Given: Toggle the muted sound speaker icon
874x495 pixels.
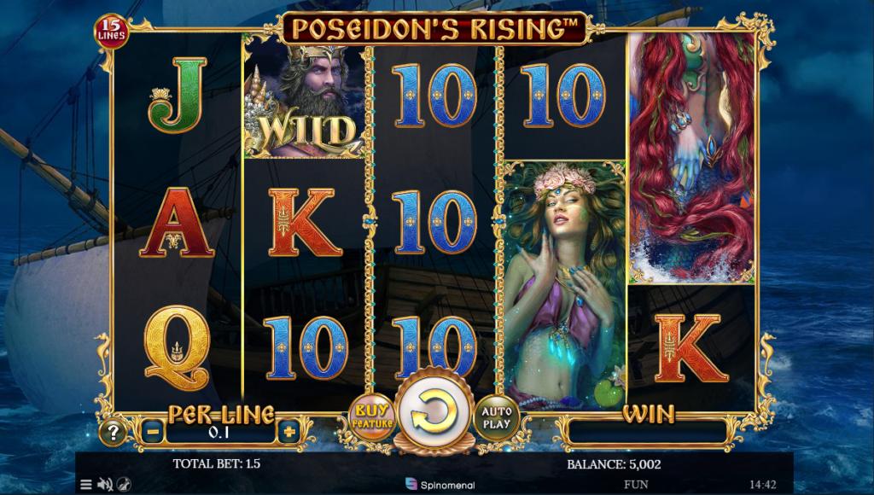Looking at the screenshot, I should click(105, 485).
